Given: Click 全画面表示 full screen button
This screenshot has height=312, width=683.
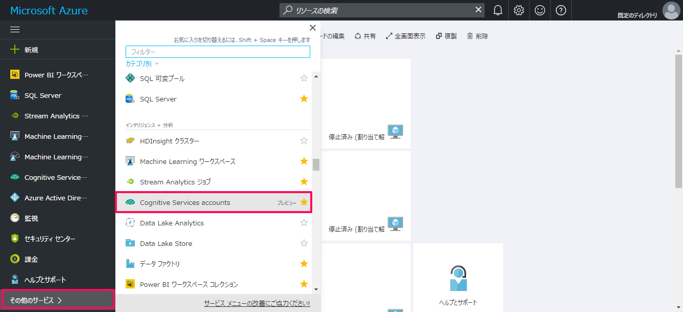Looking at the screenshot, I should tap(406, 36).
